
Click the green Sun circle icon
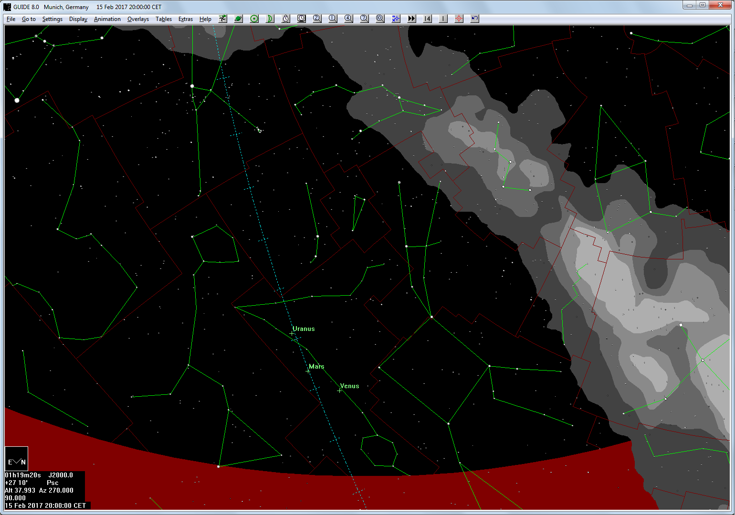pyautogui.click(x=254, y=19)
